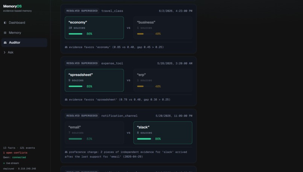Image resolution: width=303 pixels, height=172 pixels.
Task: Click the expense_tool RESOLVED SUPERSEDED badge
Action: [82, 63]
